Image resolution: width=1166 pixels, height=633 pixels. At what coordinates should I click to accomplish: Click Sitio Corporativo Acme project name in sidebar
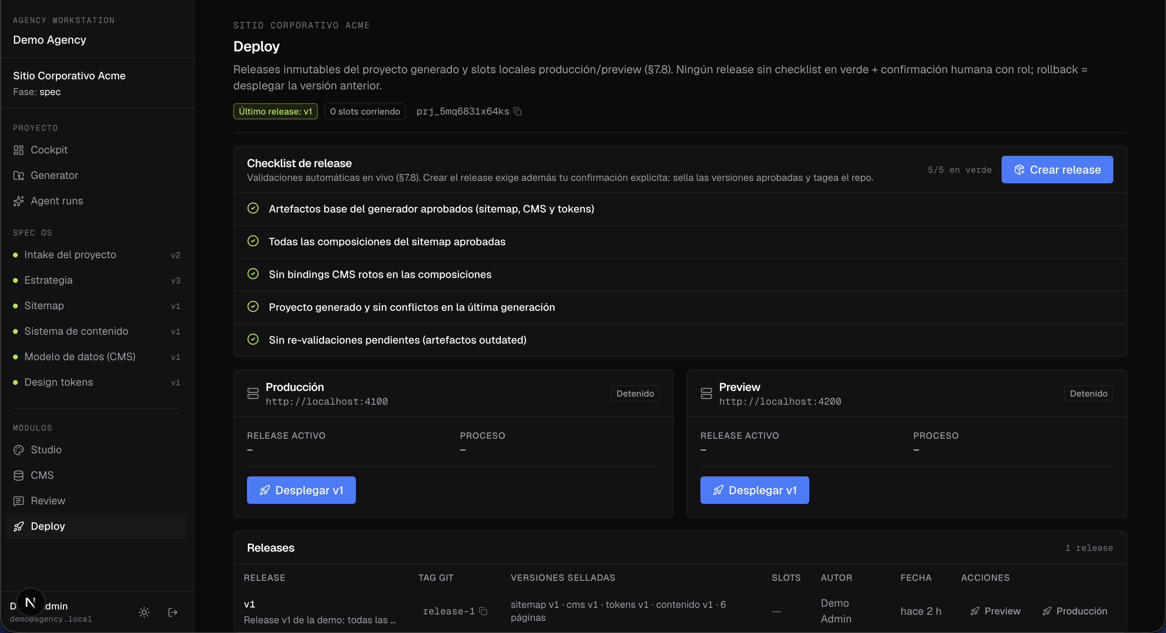(x=69, y=76)
